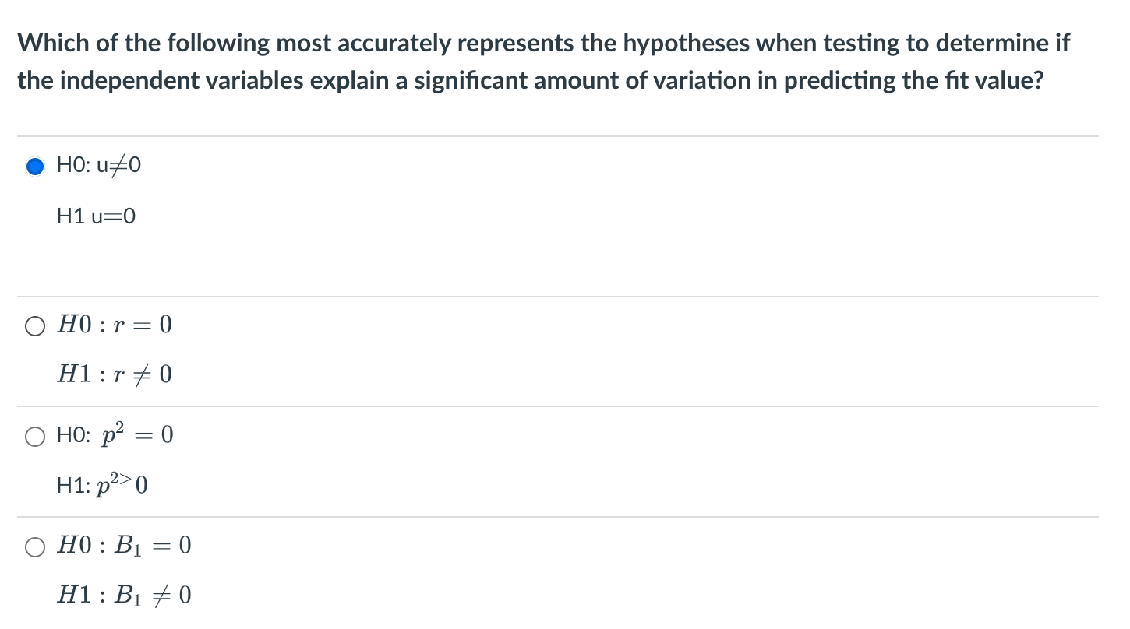Click the "H1 : B₁ ≠ 0" answer text
This screenshot has height=629, width=1130.
coord(124,597)
